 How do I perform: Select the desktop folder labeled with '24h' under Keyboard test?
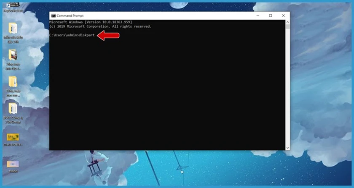(13, 33)
